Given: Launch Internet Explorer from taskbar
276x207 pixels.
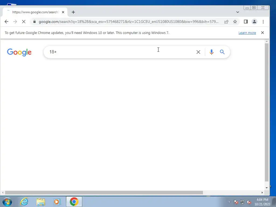Looking at the screenshot, I should click(24, 202).
